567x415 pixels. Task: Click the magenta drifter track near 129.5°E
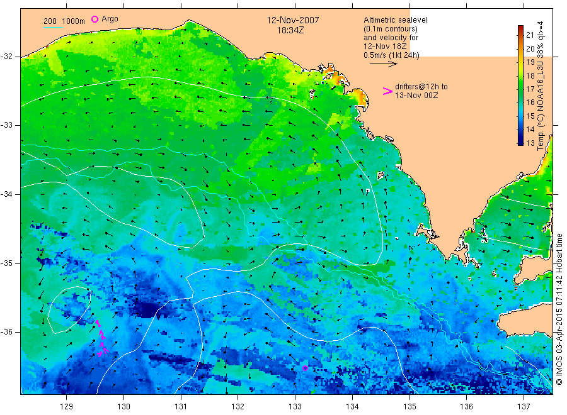[x=101, y=338]
